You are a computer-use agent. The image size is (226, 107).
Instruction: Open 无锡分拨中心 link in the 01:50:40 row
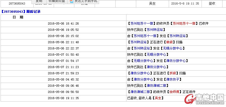pos(156,55)
